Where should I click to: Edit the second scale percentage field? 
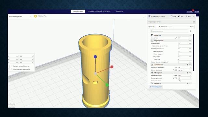click(x=26, y=59)
